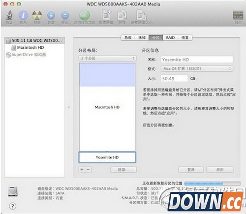Viewport: 246px width, 214px height.
Task: Select the Macintosh HD partition block
Action: click(107, 107)
